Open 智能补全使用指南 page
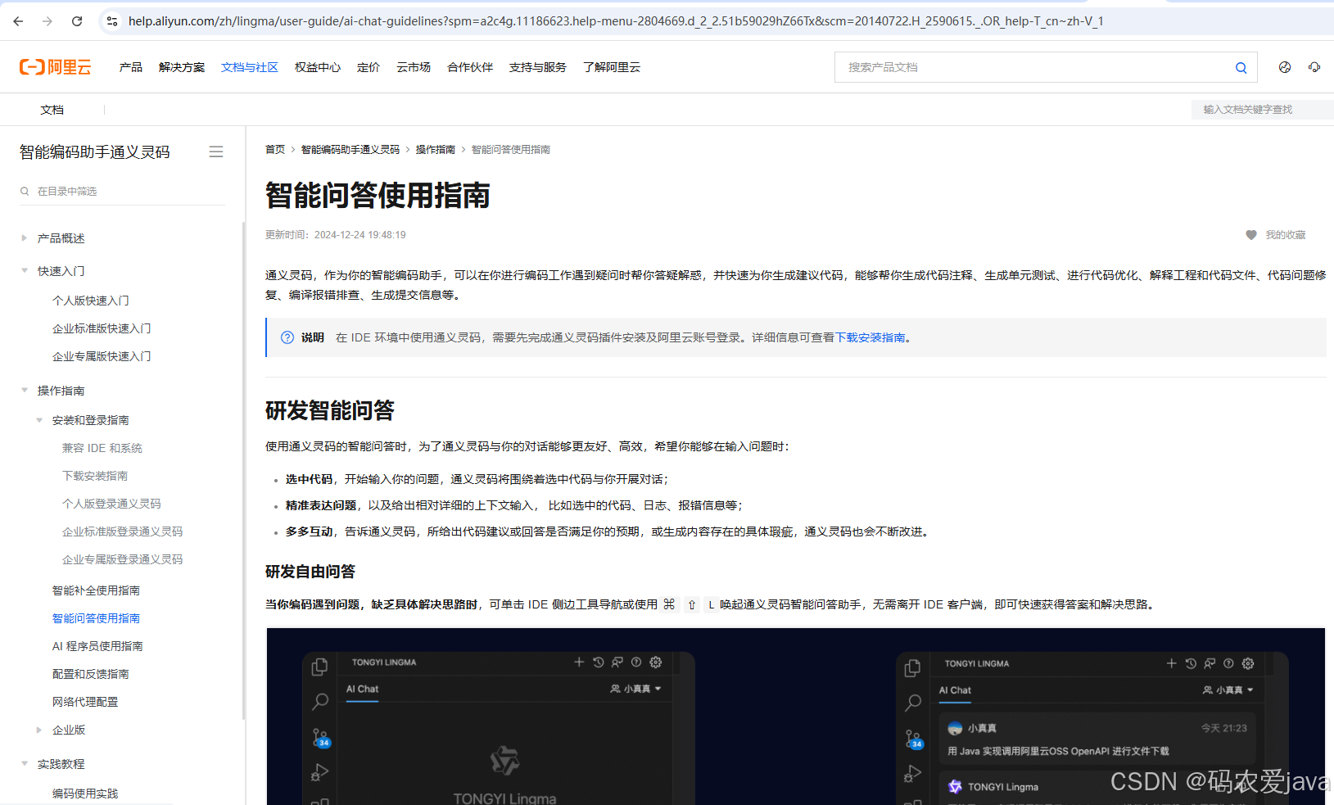The width and height of the screenshot is (1334, 805). coord(96,590)
